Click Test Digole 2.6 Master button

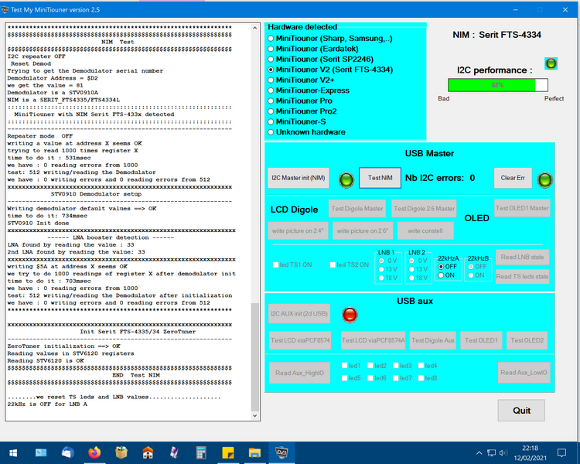coord(424,209)
